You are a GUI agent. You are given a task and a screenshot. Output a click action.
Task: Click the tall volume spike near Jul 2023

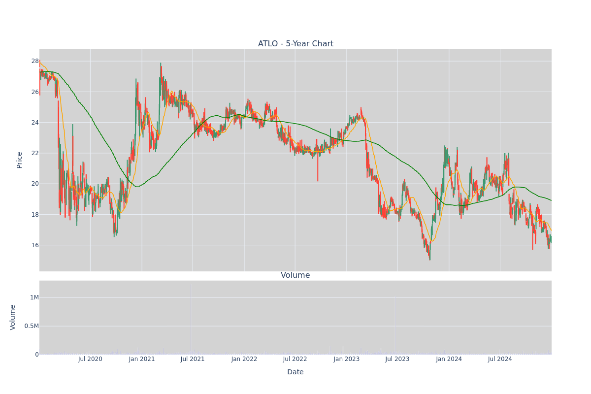pos(395,325)
